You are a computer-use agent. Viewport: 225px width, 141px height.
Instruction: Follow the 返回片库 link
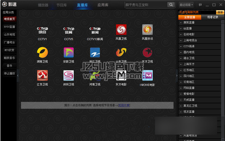[x=124, y=105]
